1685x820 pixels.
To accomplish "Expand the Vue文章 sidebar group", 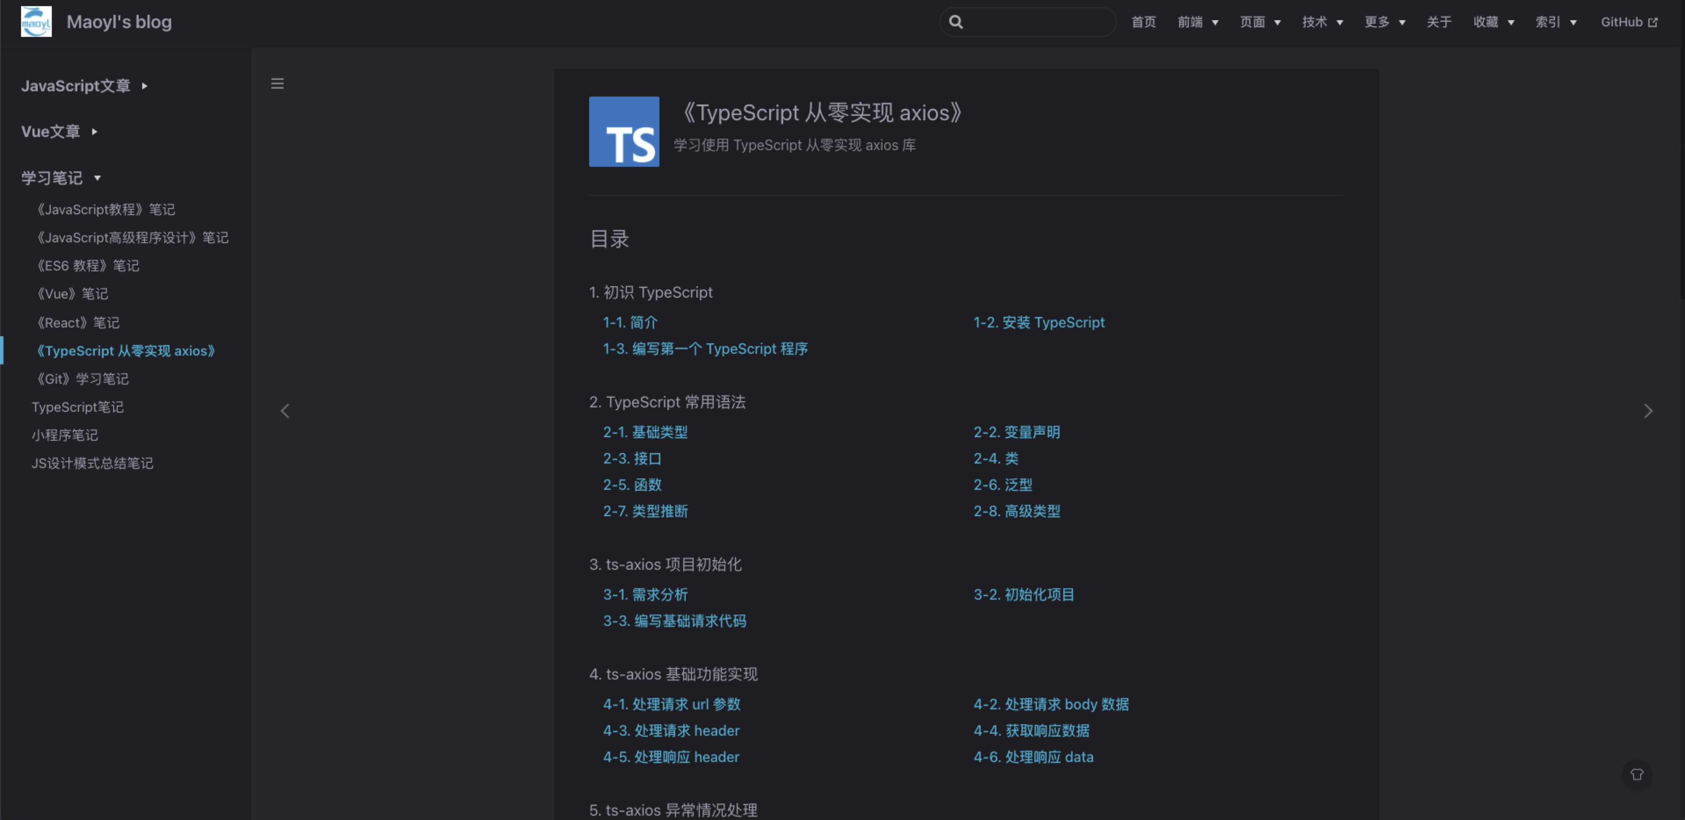I will [x=60, y=131].
